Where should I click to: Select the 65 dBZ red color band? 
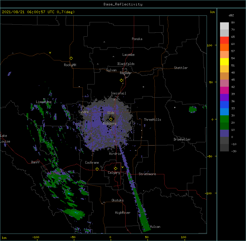pos(224,40)
